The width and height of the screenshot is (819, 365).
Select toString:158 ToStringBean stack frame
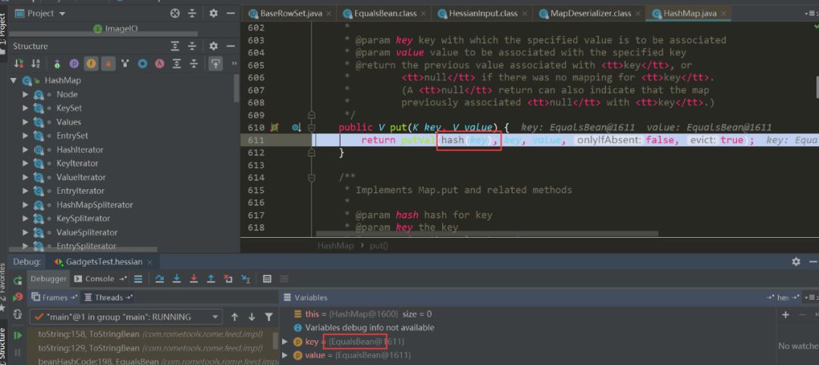[150, 334]
